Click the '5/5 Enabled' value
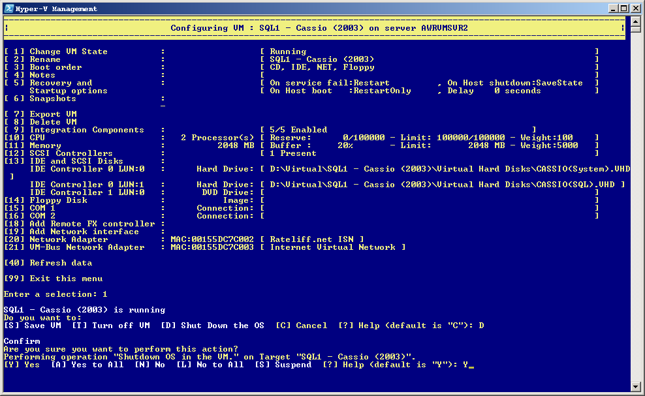The image size is (645, 396). pyautogui.click(x=298, y=130)
